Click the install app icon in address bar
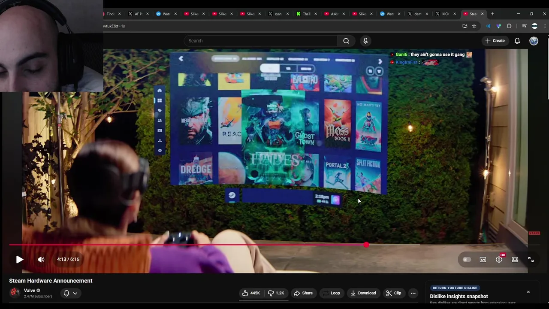This screenshot has height=309, width=549. coord(465,26)
